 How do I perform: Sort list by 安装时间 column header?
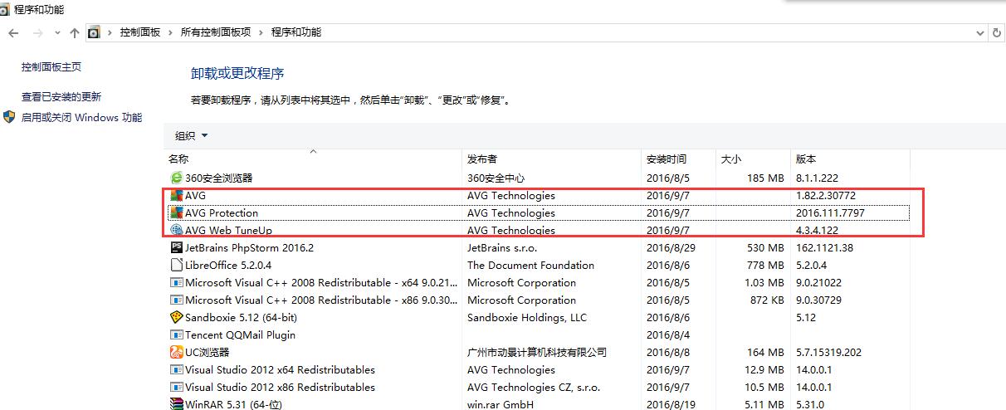[x=678, y=159]
